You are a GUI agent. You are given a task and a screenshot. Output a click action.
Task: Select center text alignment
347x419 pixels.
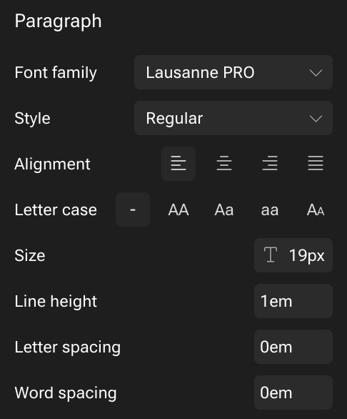(224, 164)
